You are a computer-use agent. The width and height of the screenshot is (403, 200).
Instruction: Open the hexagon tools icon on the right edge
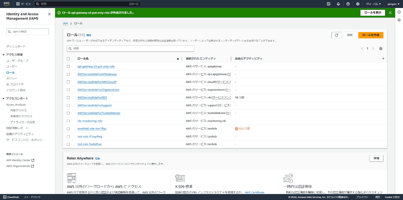[x=399, y=20]
